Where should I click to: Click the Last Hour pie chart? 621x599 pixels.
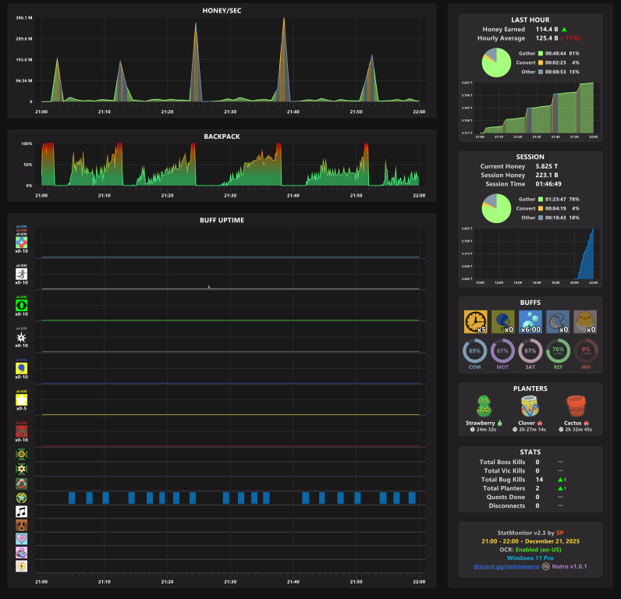coord(496,62)
